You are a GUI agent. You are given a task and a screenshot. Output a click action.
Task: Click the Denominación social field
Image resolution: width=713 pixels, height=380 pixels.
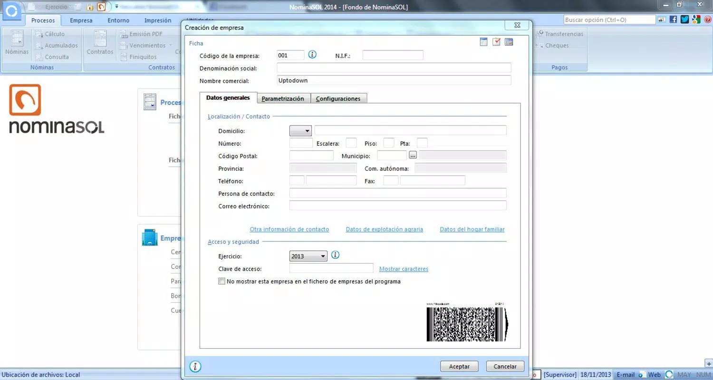pos(394,67)
